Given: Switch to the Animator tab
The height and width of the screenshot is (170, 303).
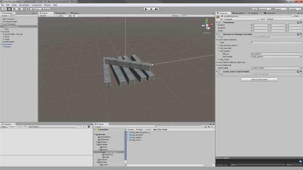Looking at the screenshot, I should tap(61, 13).
